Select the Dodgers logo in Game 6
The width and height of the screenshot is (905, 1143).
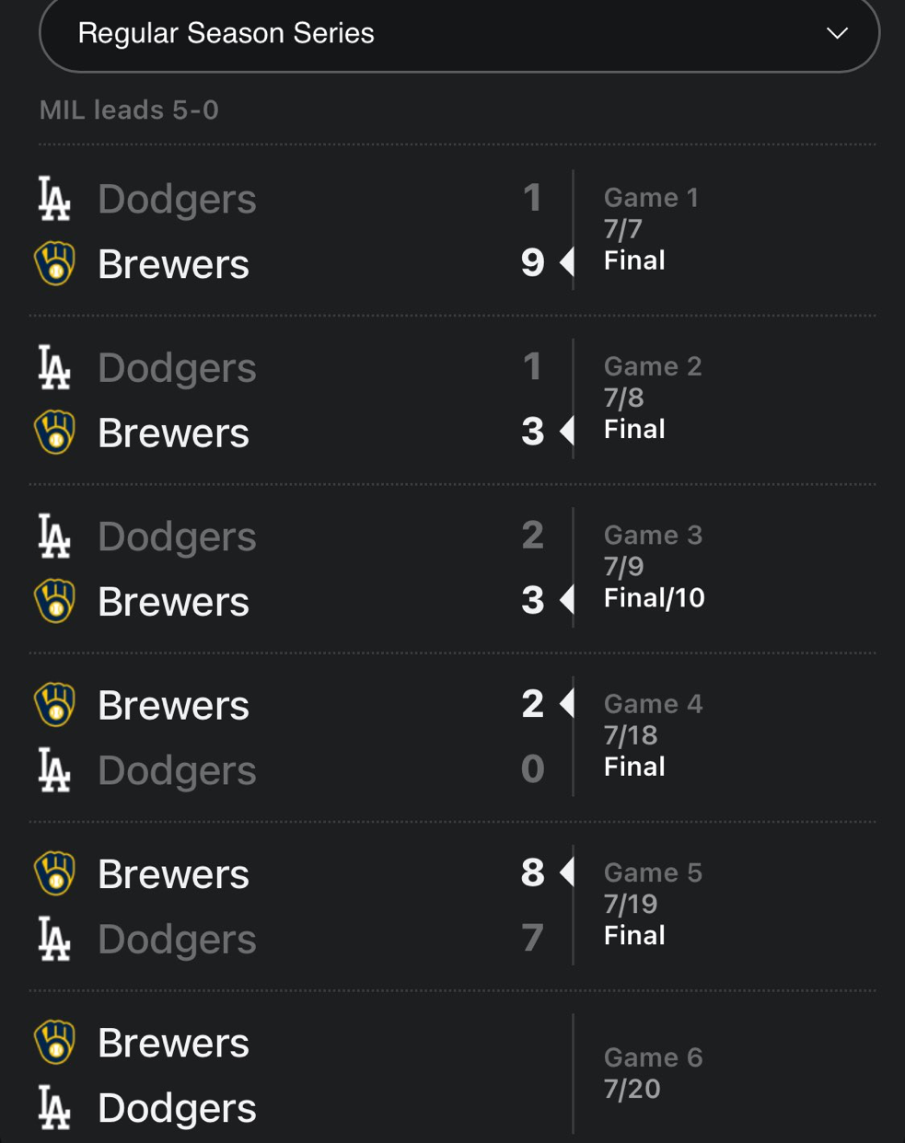(54, 1108)
